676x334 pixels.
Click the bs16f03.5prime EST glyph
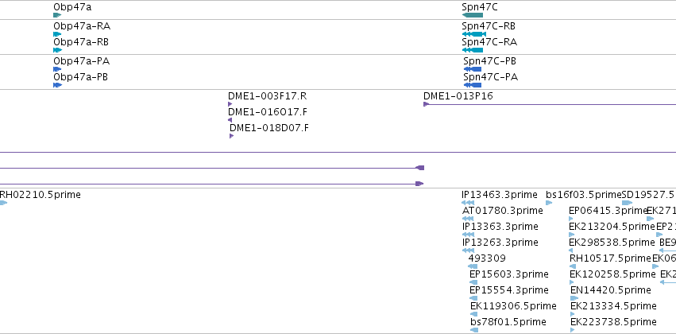(x=549, y=203)
